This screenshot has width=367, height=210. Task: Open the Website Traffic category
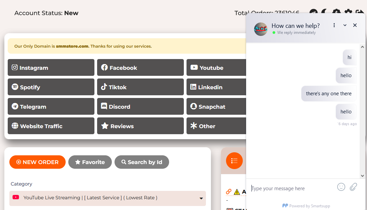pyautogui.click(x=51, y=126)
